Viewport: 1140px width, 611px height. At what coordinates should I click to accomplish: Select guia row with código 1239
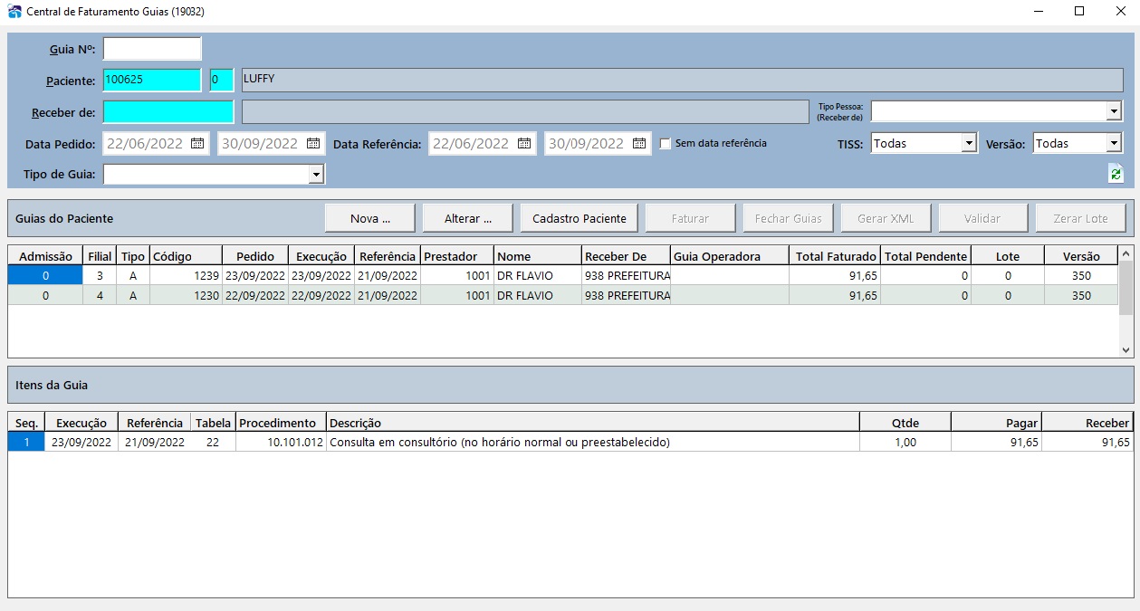click(x=563, y=275)
